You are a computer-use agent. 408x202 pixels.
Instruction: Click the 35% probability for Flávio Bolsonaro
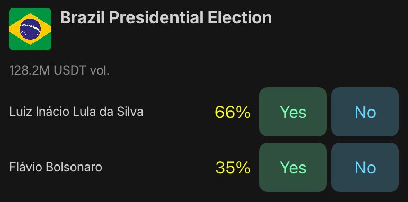pos(233,168)
